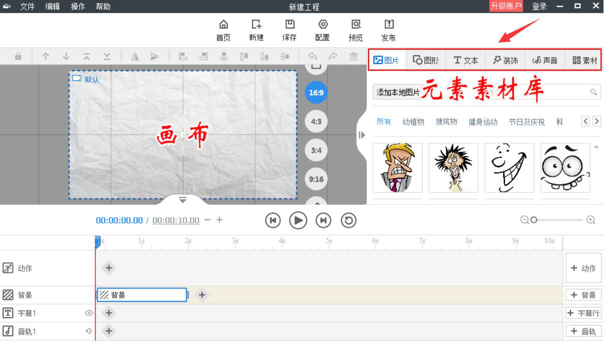The height and width of the screenshot is (341, 605).
Task: Switch to the 文本 (Text) tab
Action: point(466,60)
